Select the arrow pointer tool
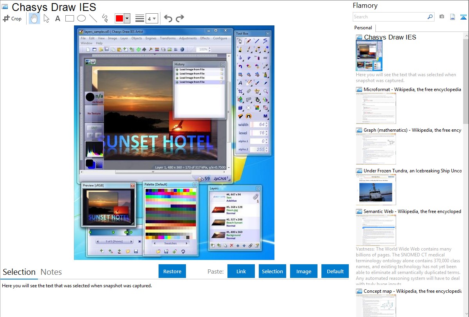 [x=46, y=18]
